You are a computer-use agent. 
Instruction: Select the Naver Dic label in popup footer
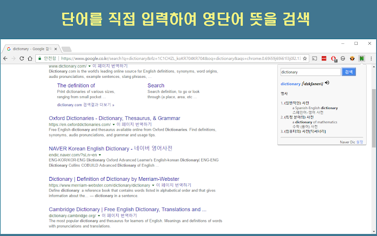[347, 142]
